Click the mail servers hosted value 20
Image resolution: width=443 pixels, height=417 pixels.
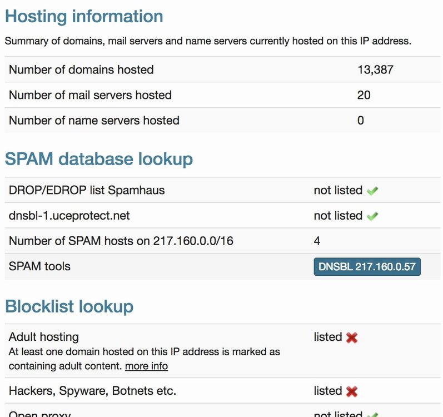click(x=364, y=95)
